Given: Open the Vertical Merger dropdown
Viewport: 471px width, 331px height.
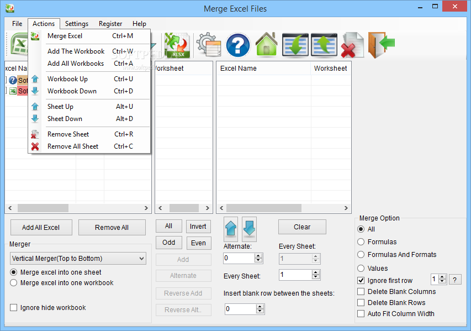Looking at the screenshot, I should (x=78, y=259).
